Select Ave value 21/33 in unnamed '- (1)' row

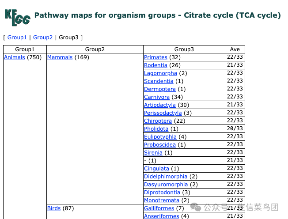pyautogui.click(x=235, y=160)
